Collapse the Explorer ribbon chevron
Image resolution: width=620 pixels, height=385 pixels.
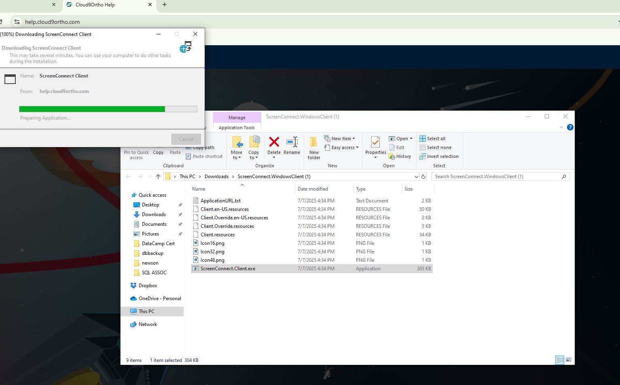[561, 127]
